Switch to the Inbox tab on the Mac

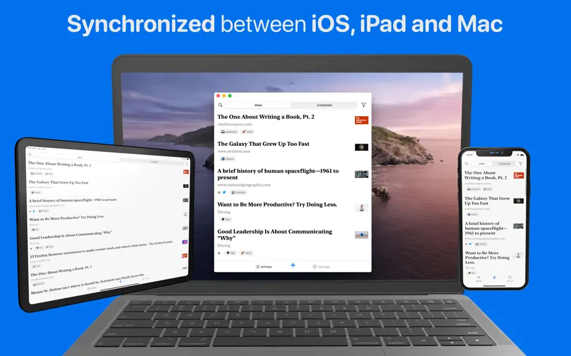[x=258, y=105]
